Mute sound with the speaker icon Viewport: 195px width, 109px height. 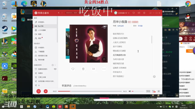pos(130,91)
